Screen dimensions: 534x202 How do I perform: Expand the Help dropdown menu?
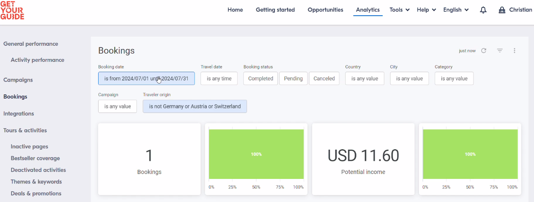tap(426, 10)
